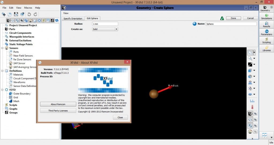Open the Create as combo box
This screenshot has width=274, height=145.
pyautogui.click(x=105, y=29)
